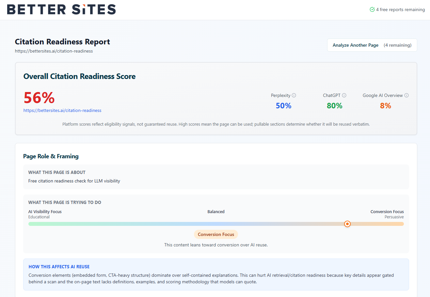
Task: Click the green checkmark beside free reports
Action: (372, 9)
